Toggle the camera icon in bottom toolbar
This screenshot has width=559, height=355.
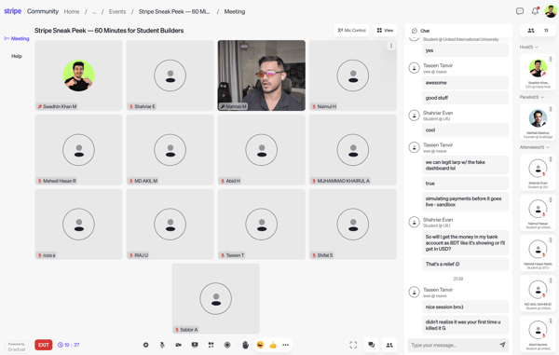(x=179, y=345)
